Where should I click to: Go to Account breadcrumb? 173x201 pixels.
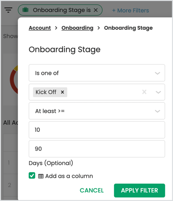tap(40, 28)
